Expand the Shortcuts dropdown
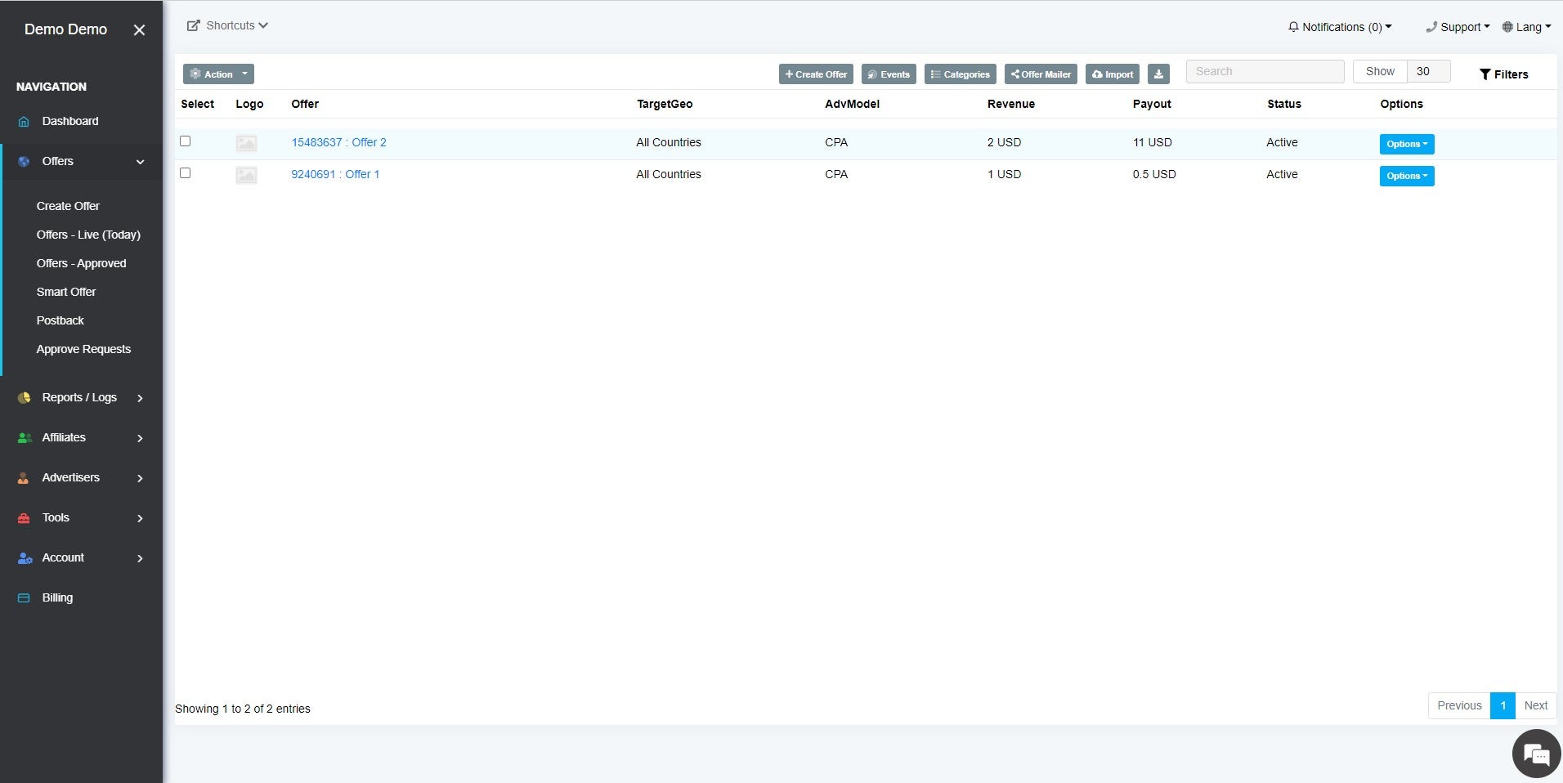This screenshot has width=1563, height=783. (x=228, y=26)
